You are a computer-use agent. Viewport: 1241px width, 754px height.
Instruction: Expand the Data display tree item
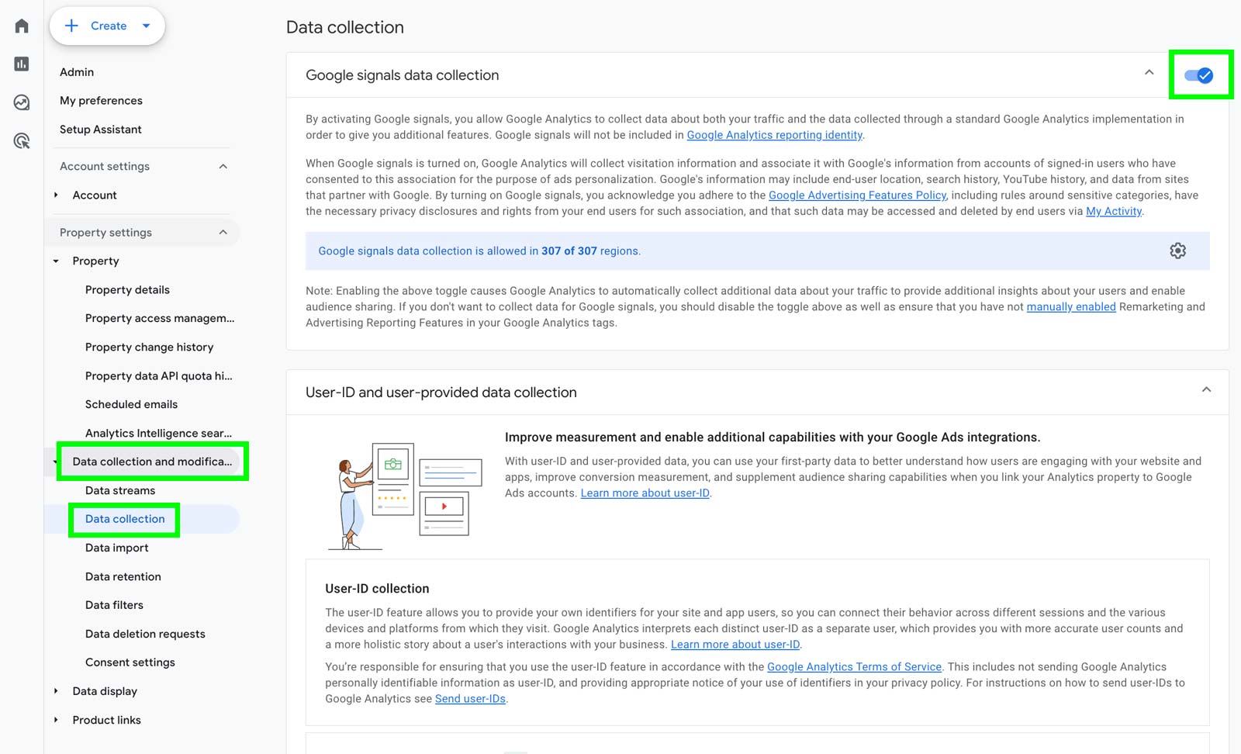(x=56, y=691)
